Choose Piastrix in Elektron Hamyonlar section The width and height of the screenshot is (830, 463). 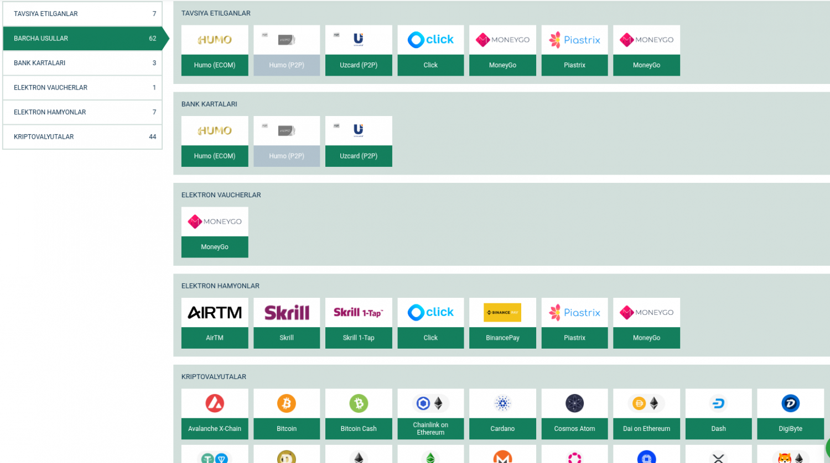[574, 323]
